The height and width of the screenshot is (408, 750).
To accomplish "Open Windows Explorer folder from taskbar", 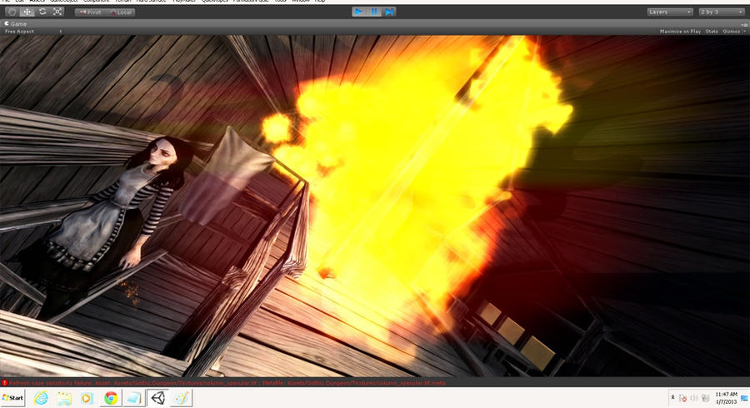I will click(64, 398).
